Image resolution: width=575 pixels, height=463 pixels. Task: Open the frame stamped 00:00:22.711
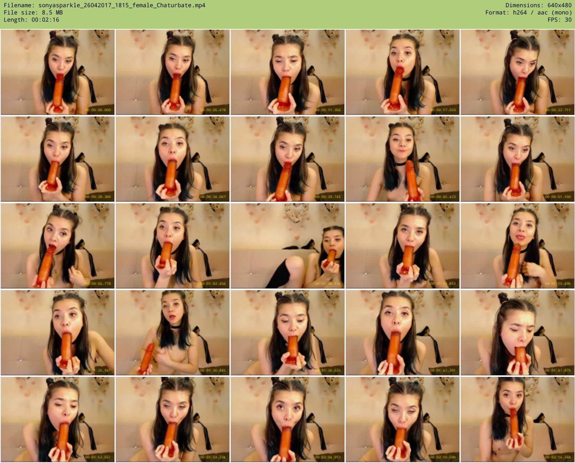(517, 72)
